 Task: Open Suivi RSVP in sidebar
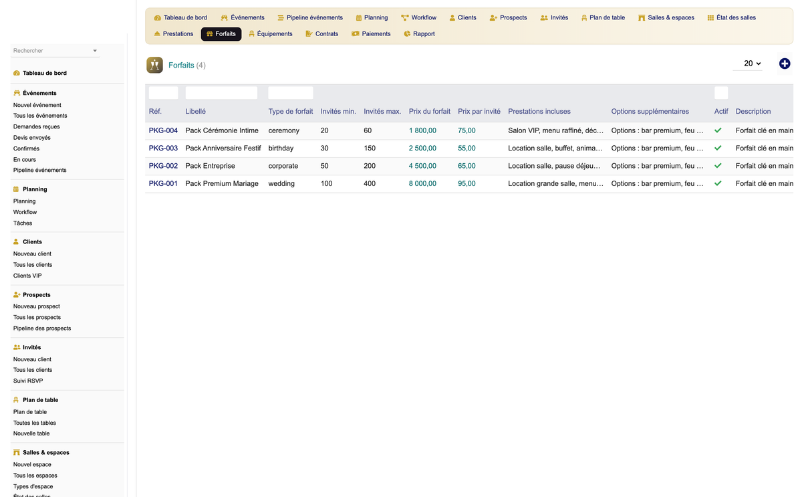click(x=28, y=381)
